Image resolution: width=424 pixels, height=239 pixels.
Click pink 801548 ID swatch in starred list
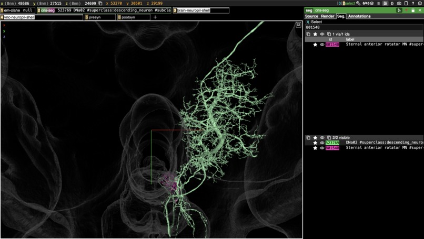[x=332, y=148]
